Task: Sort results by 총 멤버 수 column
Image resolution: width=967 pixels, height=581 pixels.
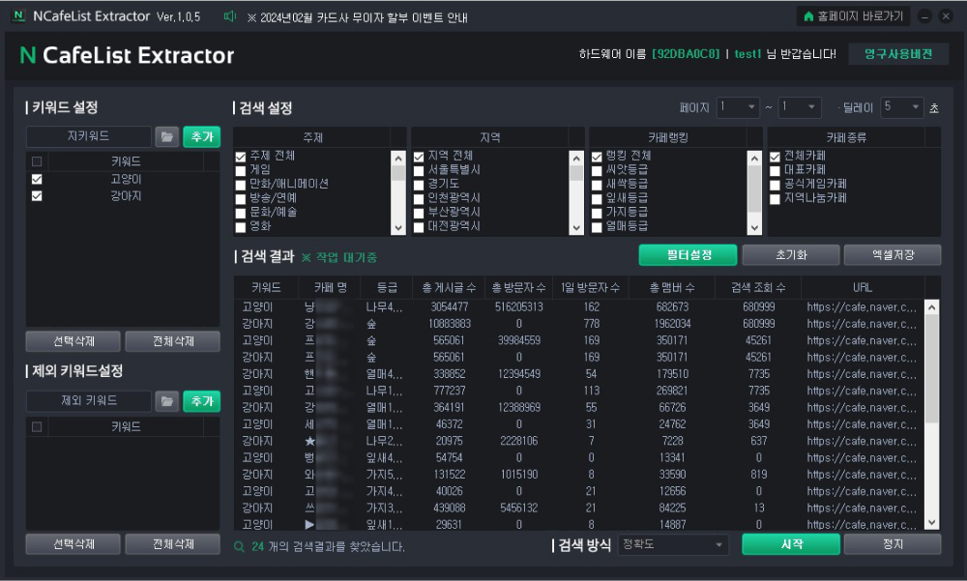Action: [x=672, y=287]
